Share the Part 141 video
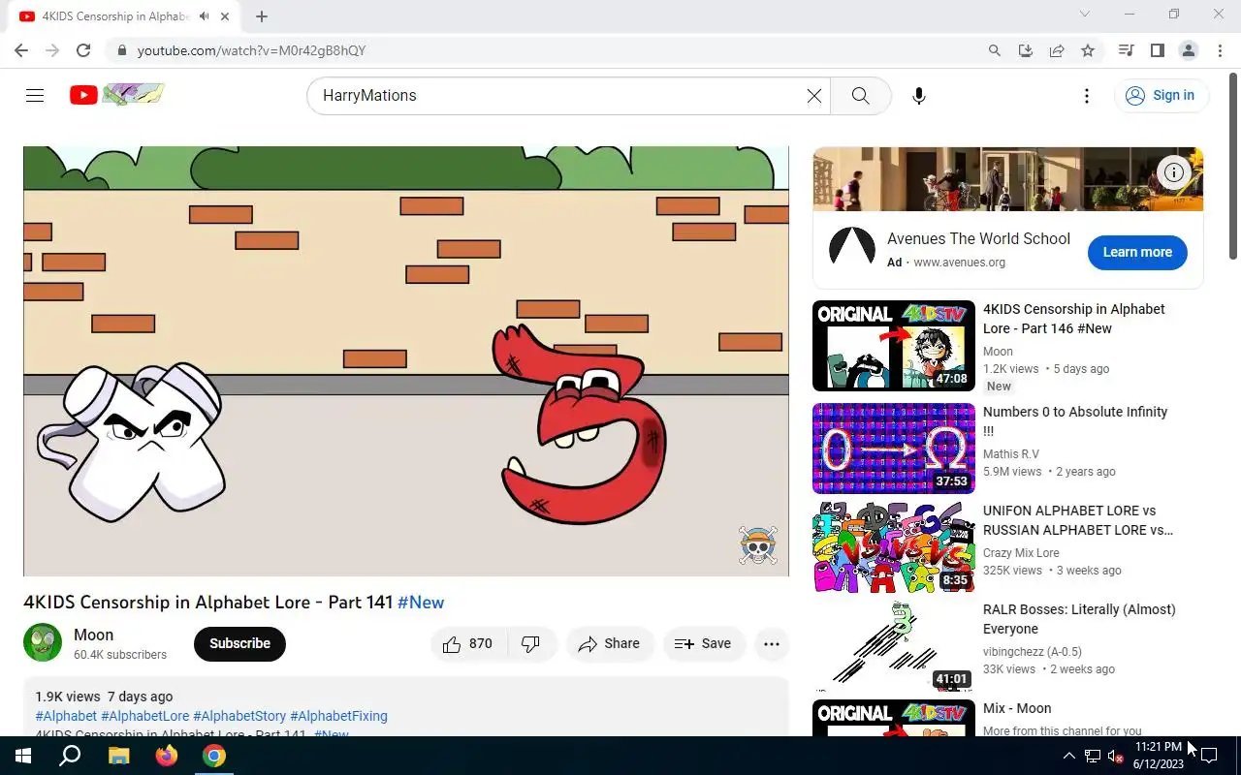Viewport: 1241px width, 775px height. tap(610, 643)
